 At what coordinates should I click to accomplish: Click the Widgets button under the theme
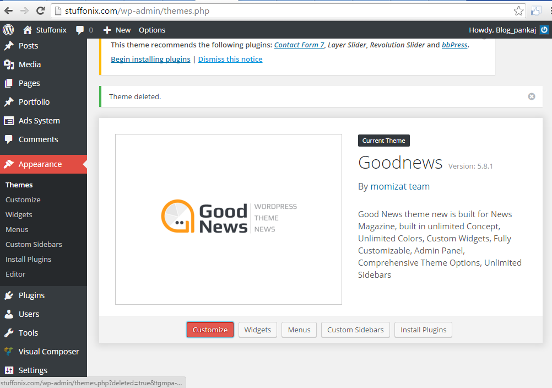tap(258, 330)
